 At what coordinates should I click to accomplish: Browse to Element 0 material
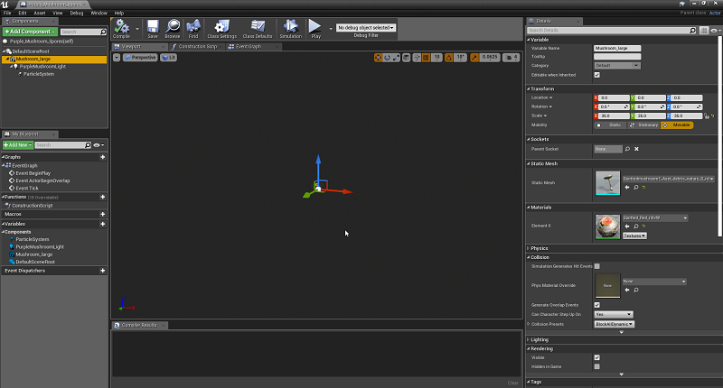[636, 226]
